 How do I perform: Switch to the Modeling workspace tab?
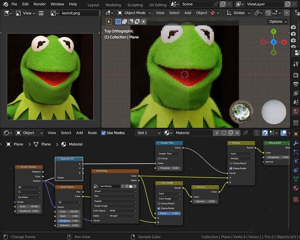[x=113, y=5]
